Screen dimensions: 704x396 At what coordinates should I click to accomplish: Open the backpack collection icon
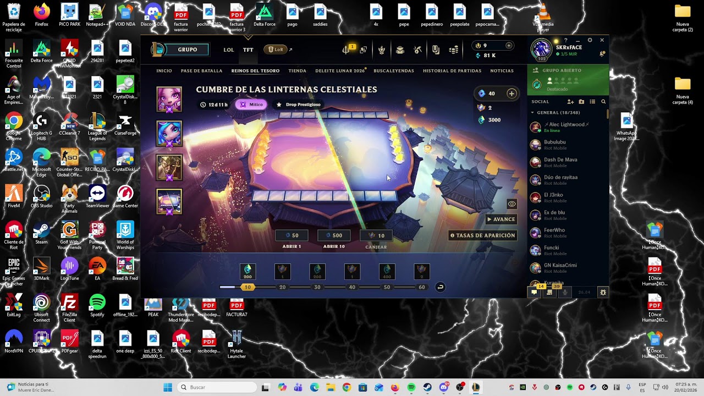click(x=400, y=50)
